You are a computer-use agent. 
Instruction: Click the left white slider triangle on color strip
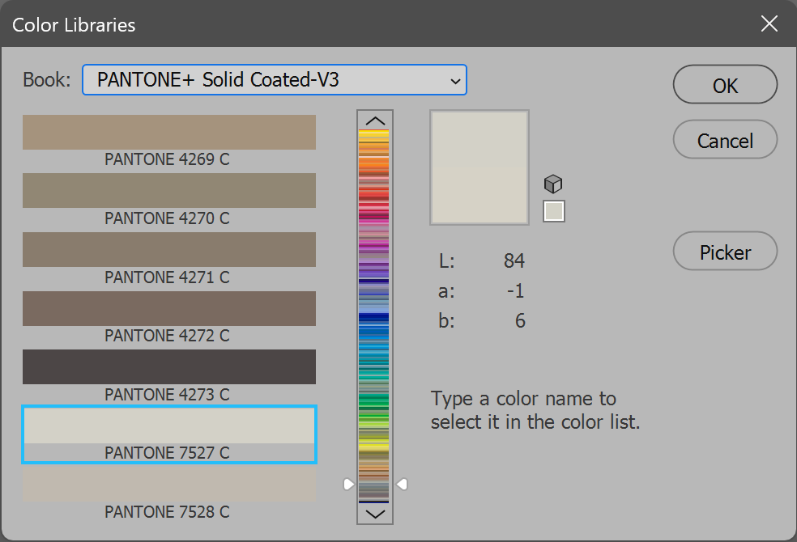tap(348, 484)
